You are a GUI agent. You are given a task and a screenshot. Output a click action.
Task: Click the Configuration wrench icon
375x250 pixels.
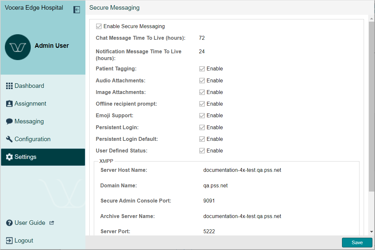pos(9,139)
